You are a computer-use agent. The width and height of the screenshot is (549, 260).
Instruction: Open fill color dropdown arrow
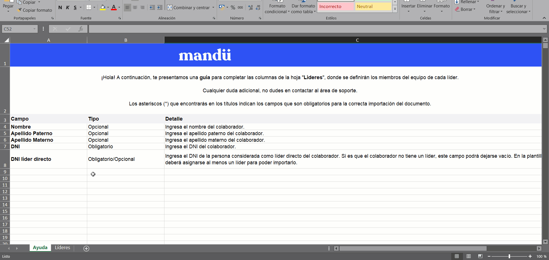coord(108,8)
